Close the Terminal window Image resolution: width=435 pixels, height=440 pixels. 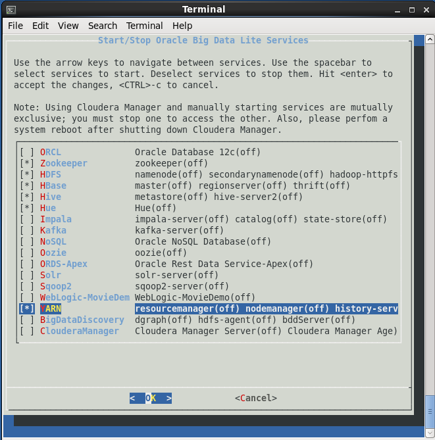tap(426, 10)
